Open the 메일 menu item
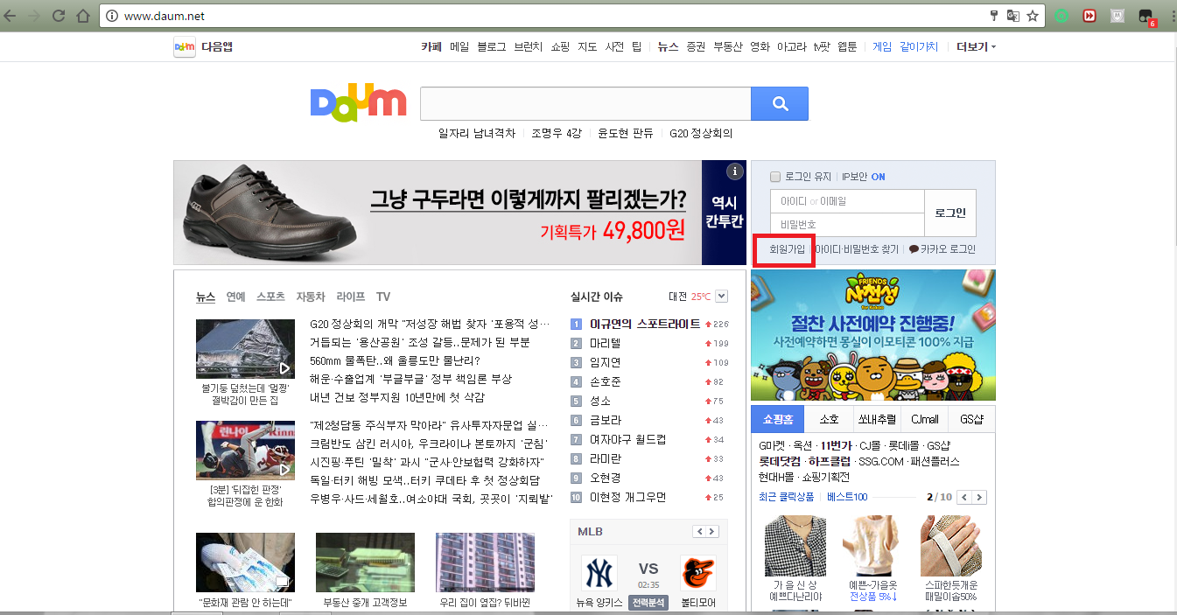 (459, 46)
